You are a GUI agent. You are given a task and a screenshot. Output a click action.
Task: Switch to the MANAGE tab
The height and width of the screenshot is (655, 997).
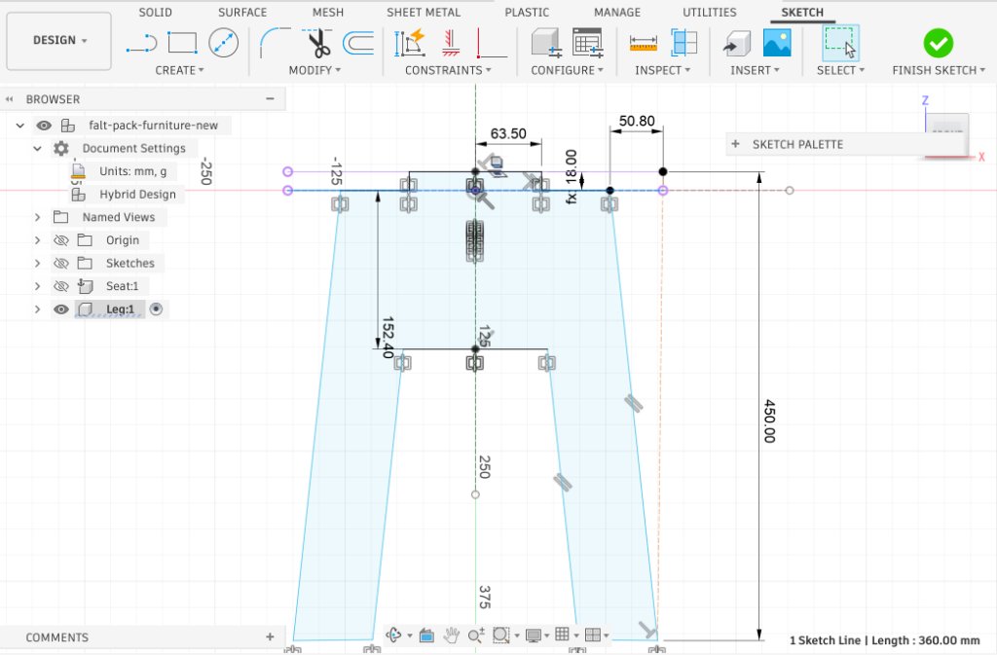(x=616, y=12)
